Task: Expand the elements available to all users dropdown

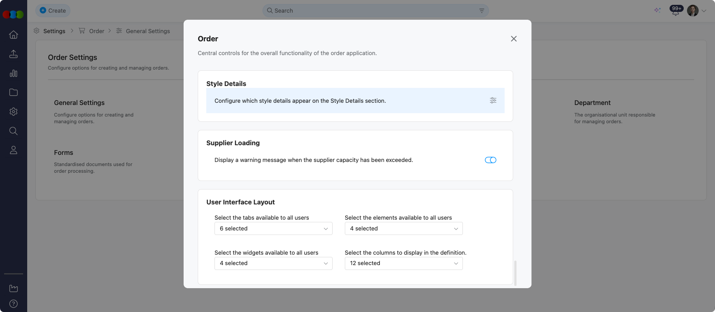Action: point(404,229)
